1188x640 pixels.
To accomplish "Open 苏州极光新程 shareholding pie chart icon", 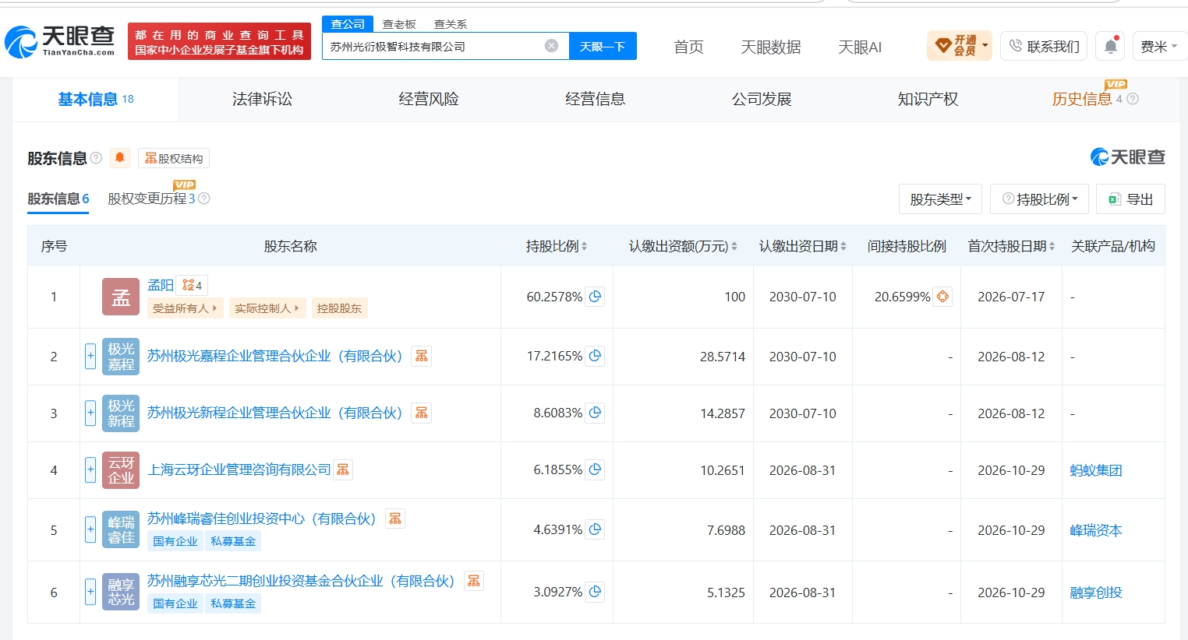I will point(595,413).
